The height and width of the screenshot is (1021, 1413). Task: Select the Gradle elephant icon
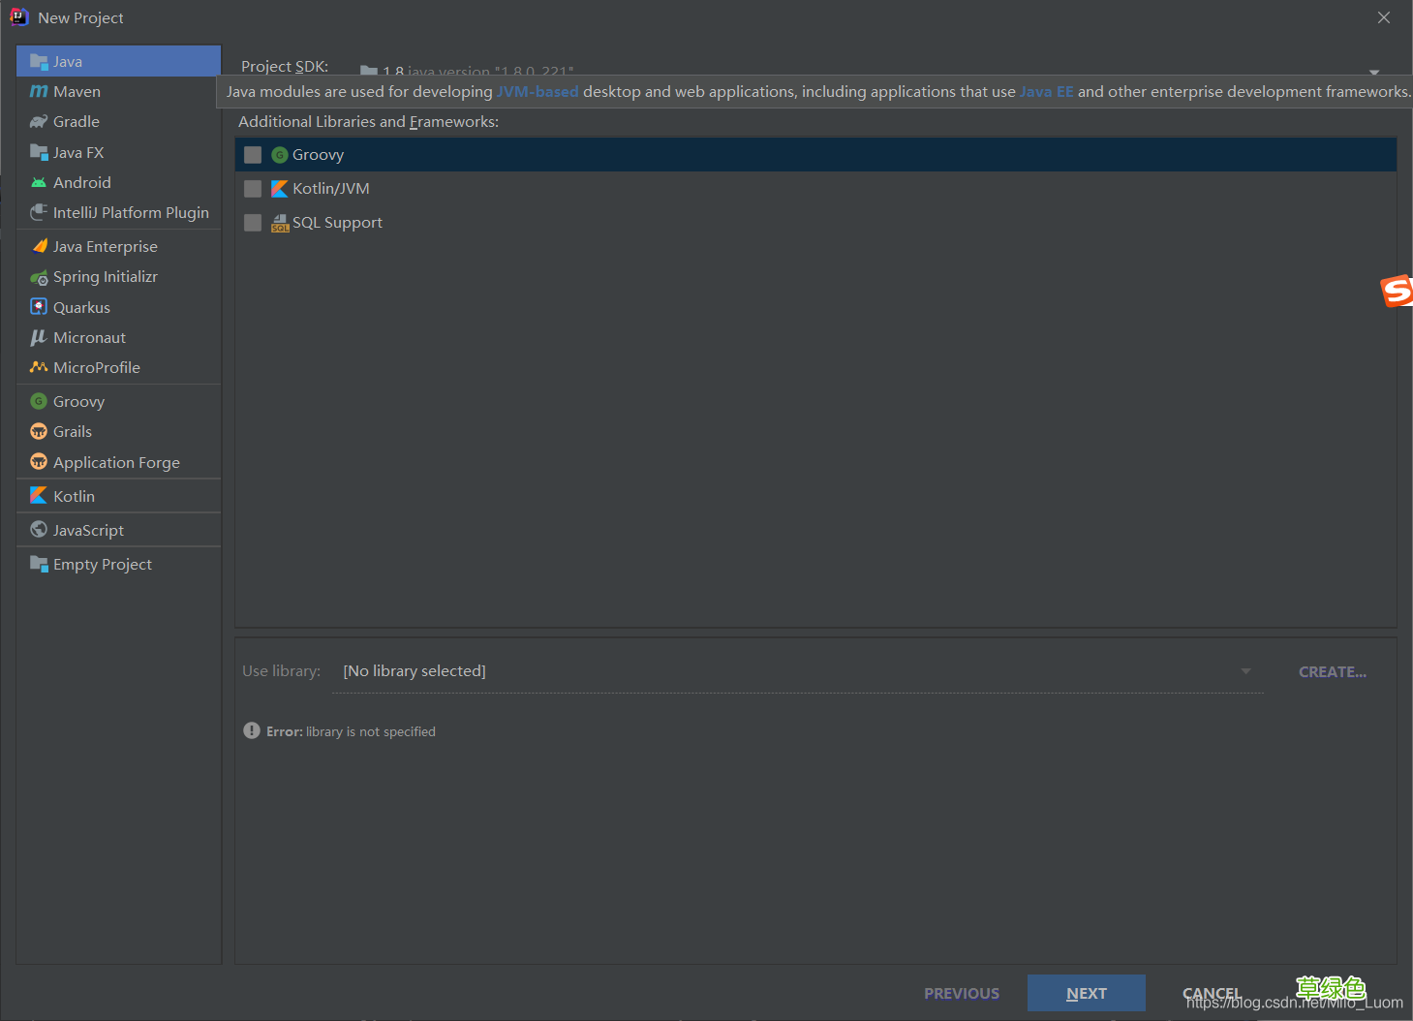point(39,122)
